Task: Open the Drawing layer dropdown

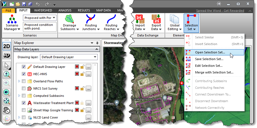Action: (69, 57)
